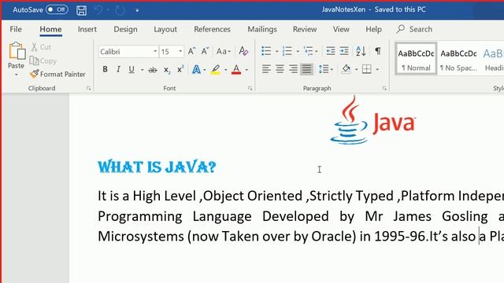Image resolution: width=504 pixels, height=283 pixels.
Task: Clear all formatting icon
Action: 243,51
